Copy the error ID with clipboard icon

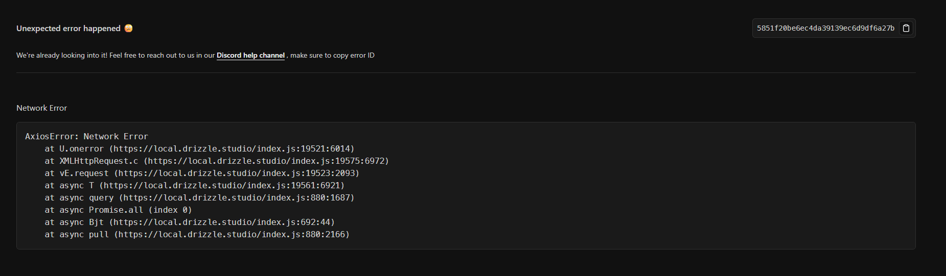click(x=906, y=28)
